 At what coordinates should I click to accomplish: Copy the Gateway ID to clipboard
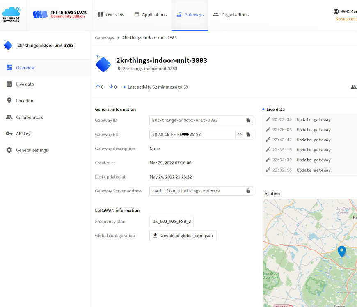pyautogui.click(x=248, y=120)
